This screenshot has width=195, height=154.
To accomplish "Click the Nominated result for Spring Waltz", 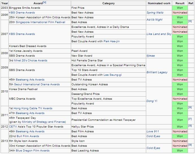I will 180,13.
